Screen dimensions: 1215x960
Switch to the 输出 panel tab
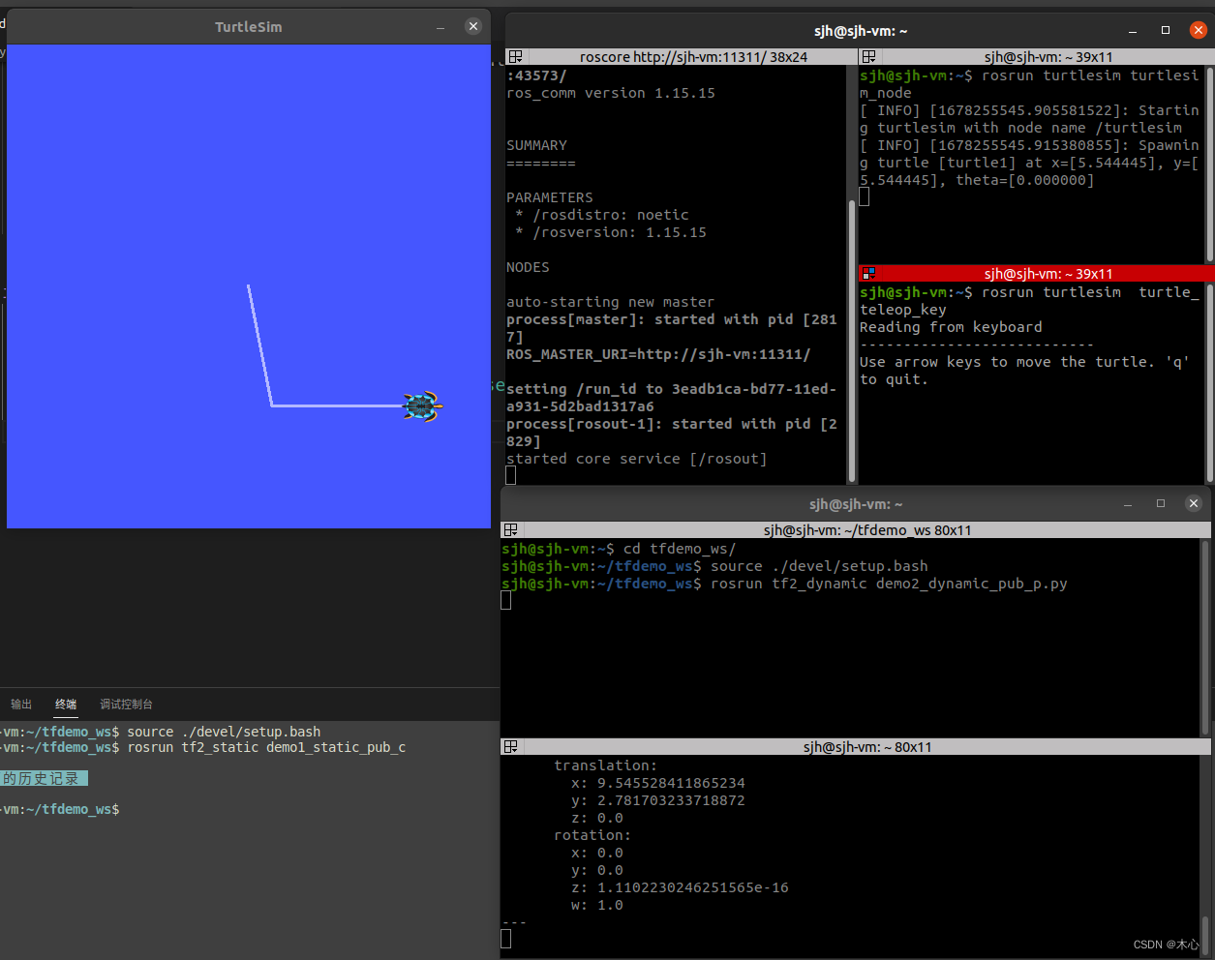pos(21,705)
